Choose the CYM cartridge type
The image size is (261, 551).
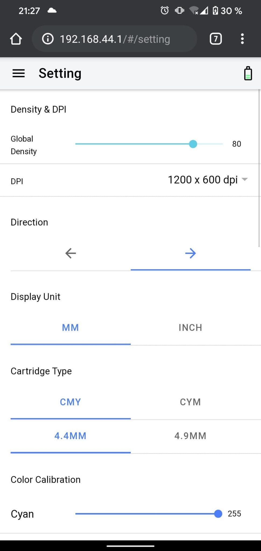point(191,402)
